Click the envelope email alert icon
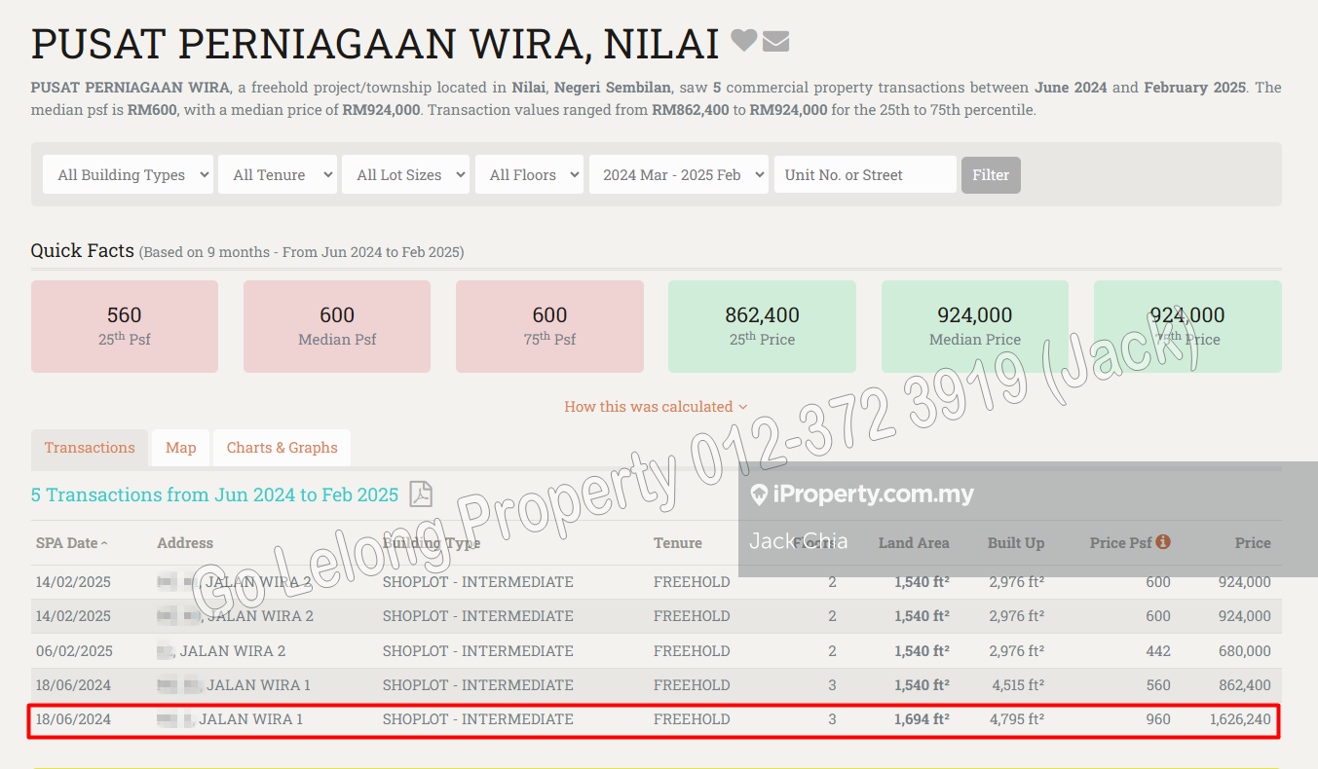Viewport: 1318px width, 769px height. [x=775, y=42]
